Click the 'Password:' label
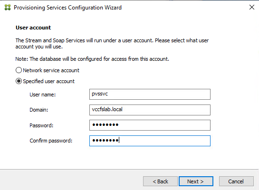The width and height of the screenshot is (259, 190). tap(41, 125)
